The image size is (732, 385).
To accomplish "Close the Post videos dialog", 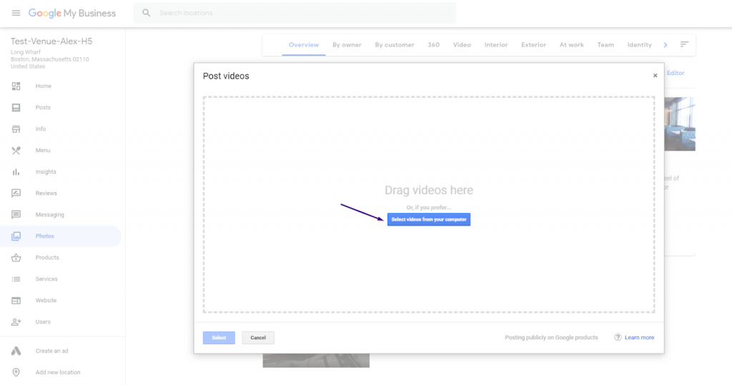I will [655, 76].
